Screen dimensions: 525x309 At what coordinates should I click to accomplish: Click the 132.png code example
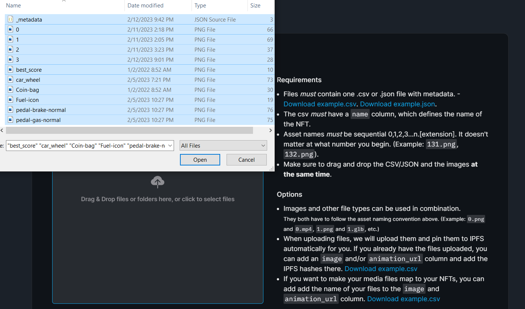click(299, 154)
